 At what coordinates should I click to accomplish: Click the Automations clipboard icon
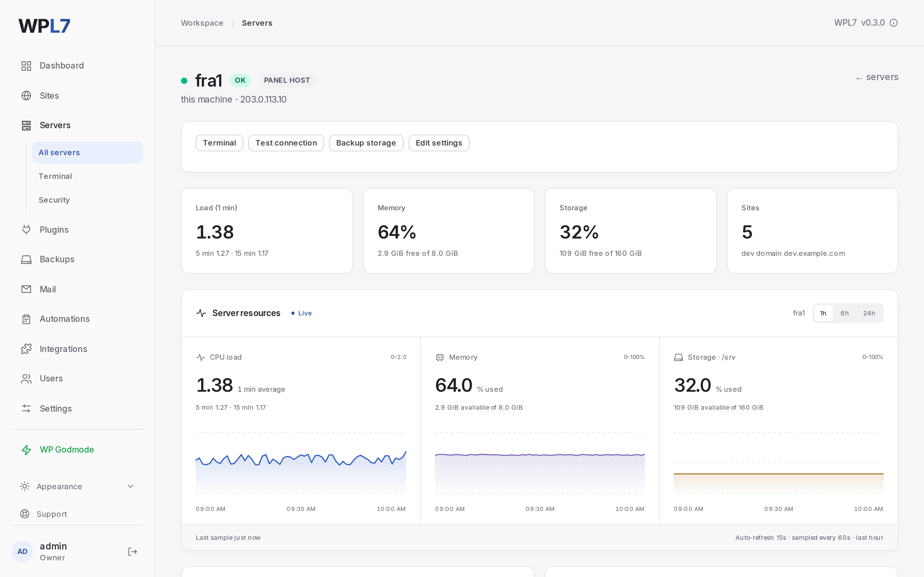26,319
